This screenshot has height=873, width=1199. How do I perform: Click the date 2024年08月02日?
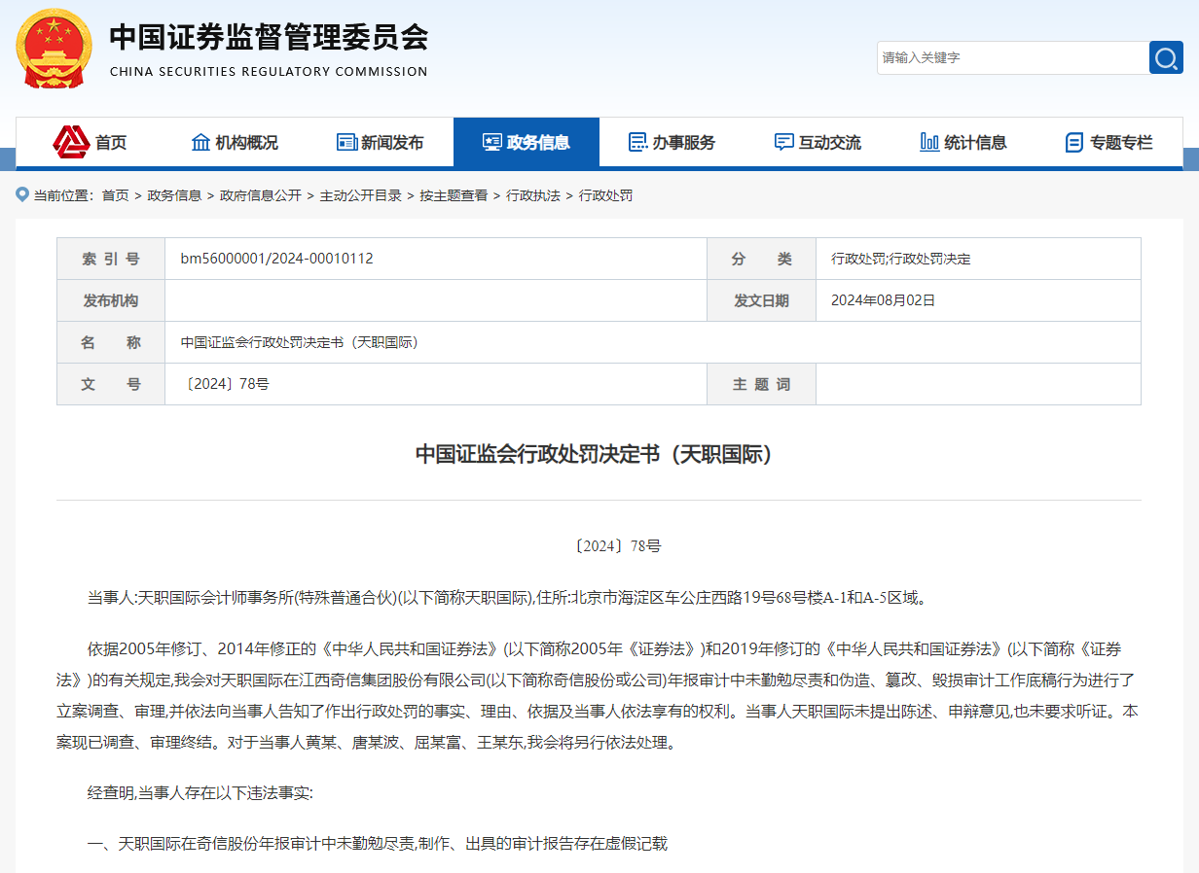883,300
